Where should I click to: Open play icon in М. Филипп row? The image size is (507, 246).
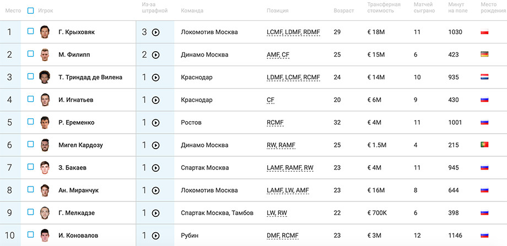[156, 55]
